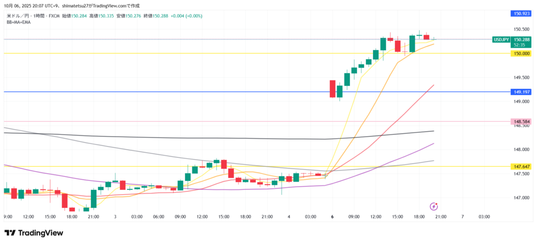The width and height of the screenshot is (537, 244).
Task: Click the TradingView logo at bottom left
Action: point(31,233)
